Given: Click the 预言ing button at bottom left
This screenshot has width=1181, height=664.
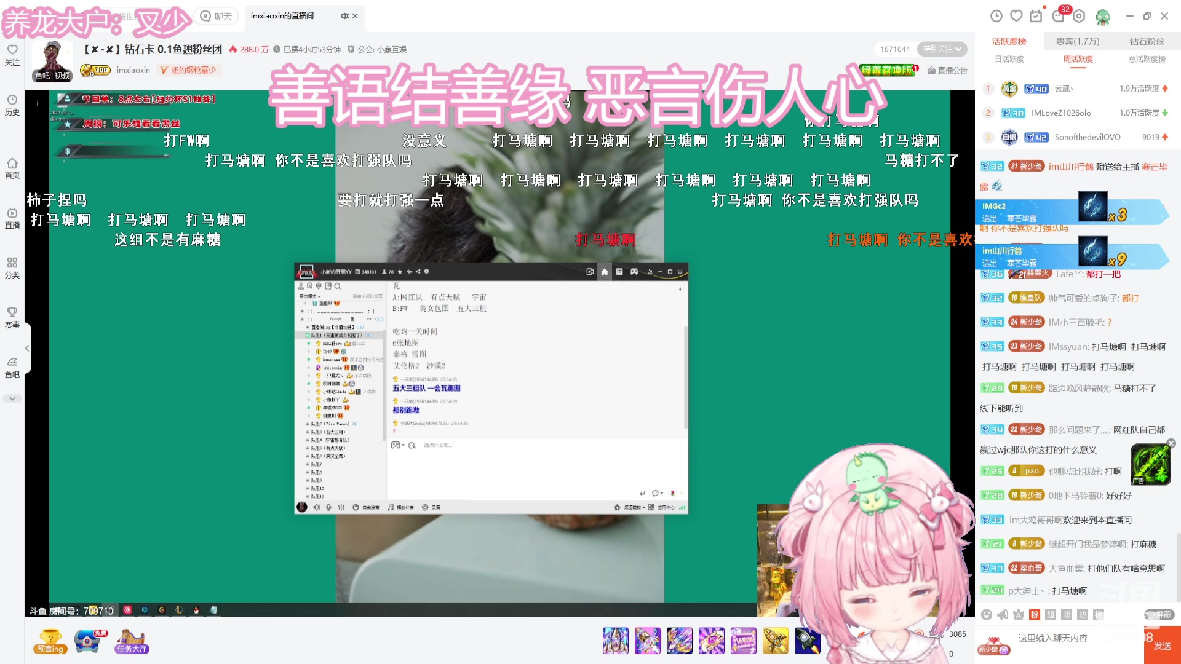Looking at the screenshot, I should coord(49,641).
